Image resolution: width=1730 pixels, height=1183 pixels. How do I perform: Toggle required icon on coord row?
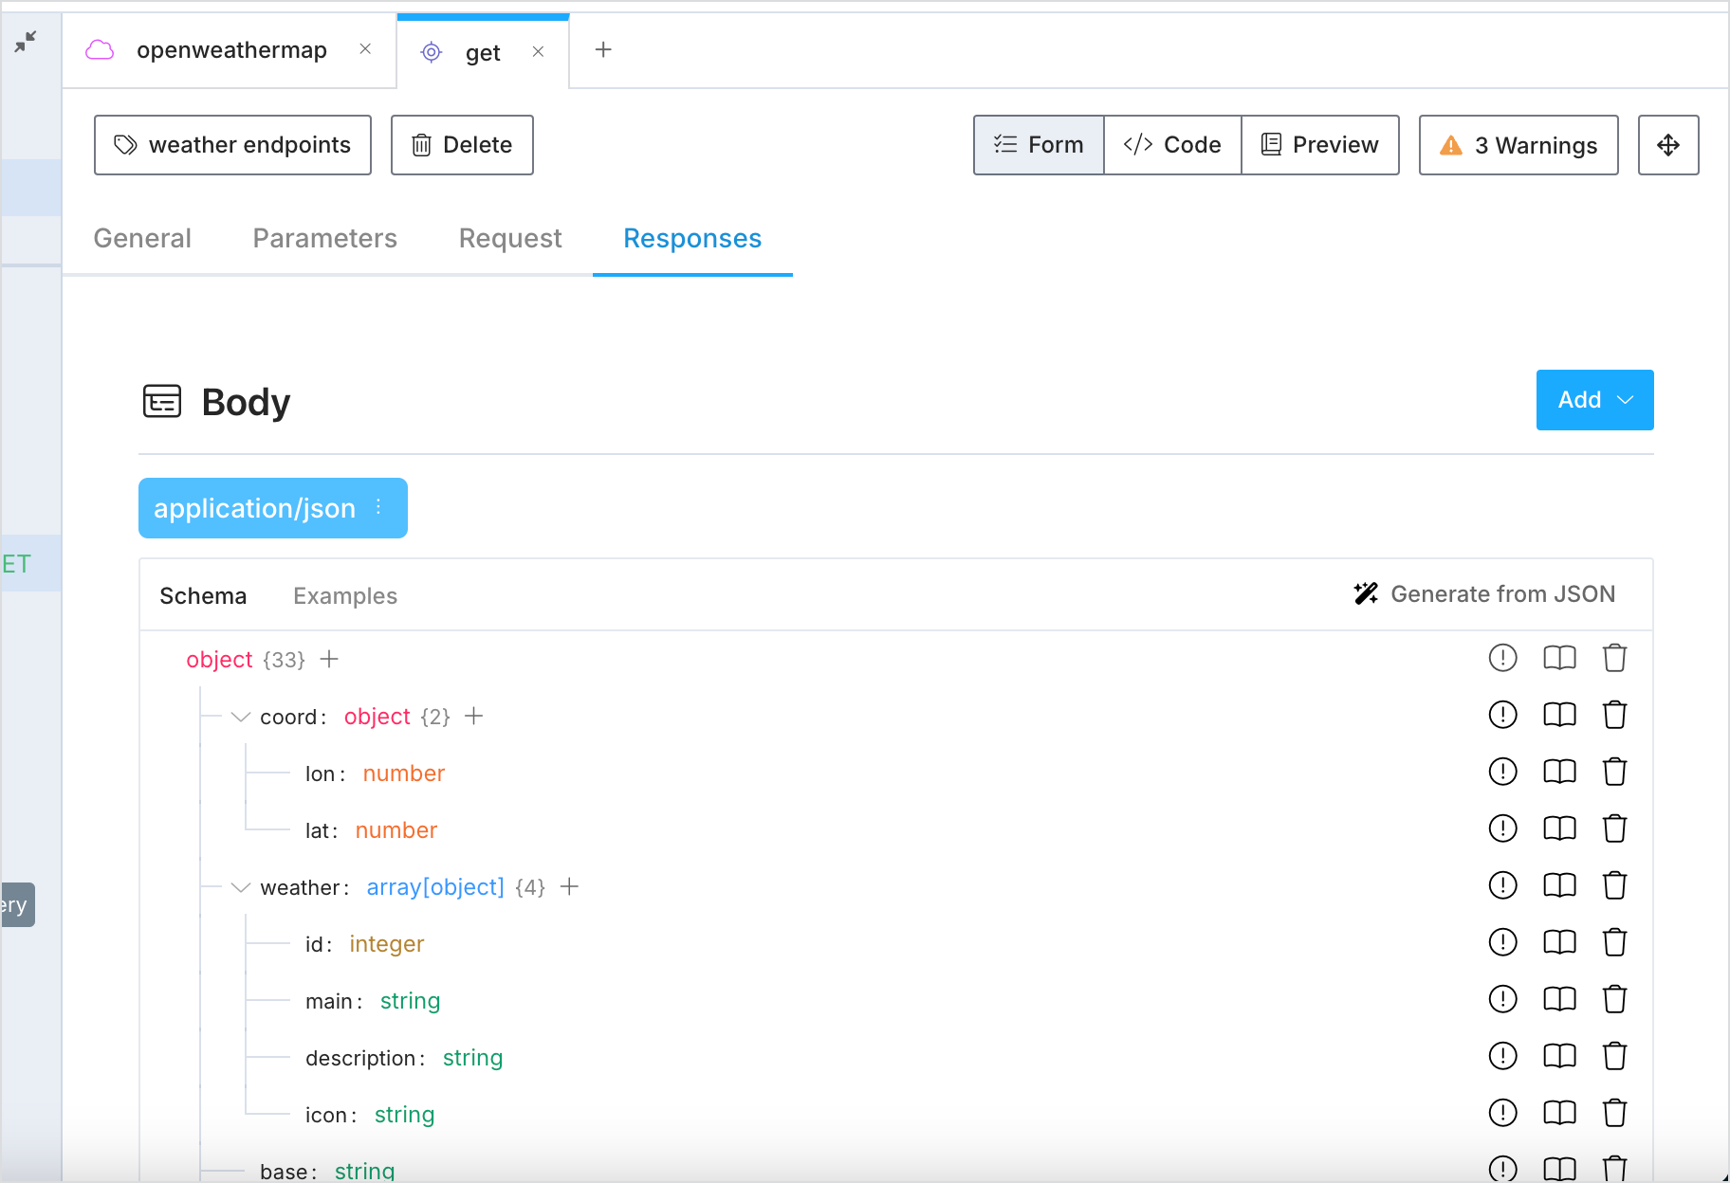tap(1503, 715)
